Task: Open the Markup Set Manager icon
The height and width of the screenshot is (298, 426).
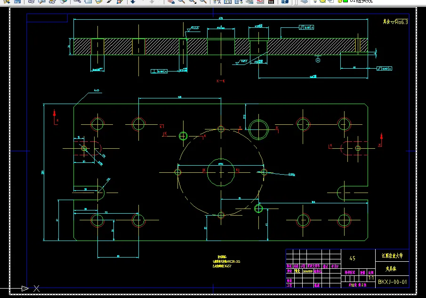Action: pos(260,1)
